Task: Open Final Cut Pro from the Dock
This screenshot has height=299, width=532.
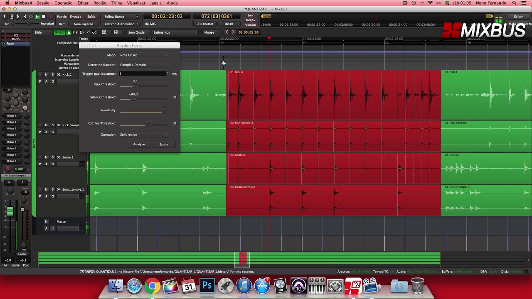Action: [x=170, y=286]
